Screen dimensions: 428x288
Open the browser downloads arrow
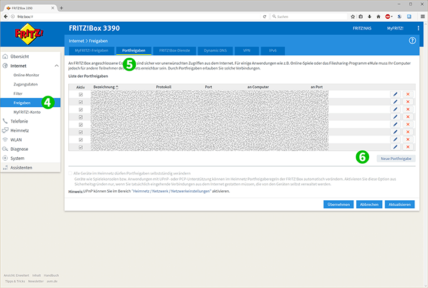coord(370,16)
